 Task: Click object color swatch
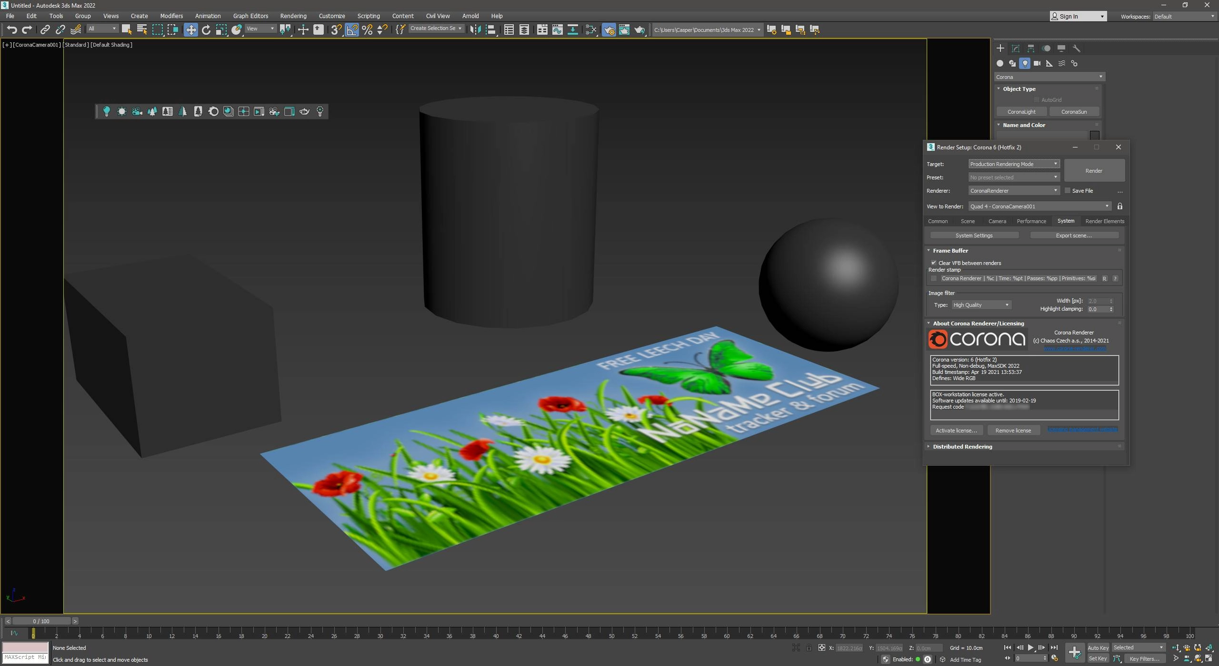[1095, 136]
